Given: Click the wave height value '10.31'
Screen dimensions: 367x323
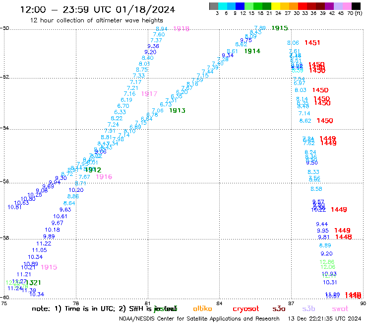Looking at the screenshot, I should click(330, 282).
